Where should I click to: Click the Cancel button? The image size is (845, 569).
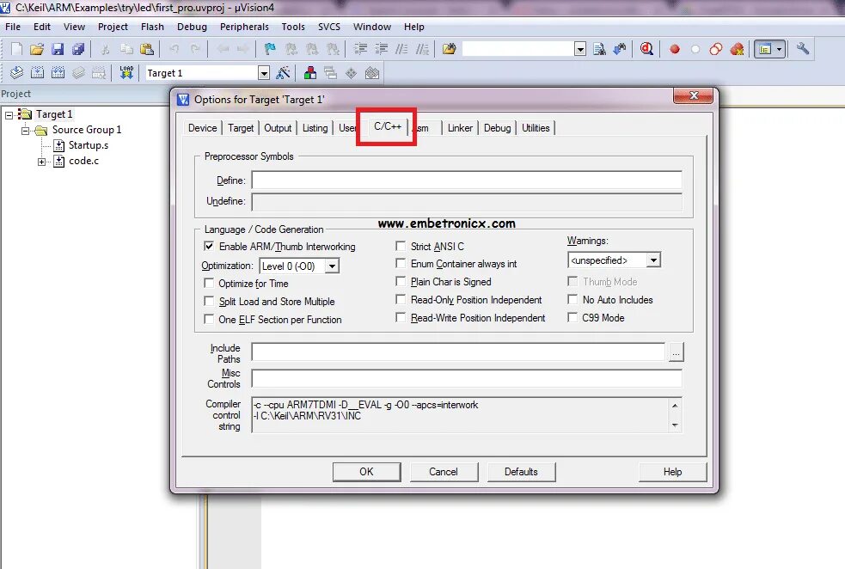tap(444, 472)
